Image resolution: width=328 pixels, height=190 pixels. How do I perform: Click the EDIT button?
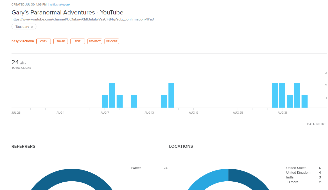pyautogui.click(x=78, y=41)
